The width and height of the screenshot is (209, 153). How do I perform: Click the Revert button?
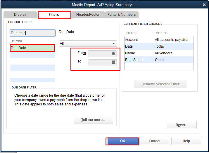(181, 125)
